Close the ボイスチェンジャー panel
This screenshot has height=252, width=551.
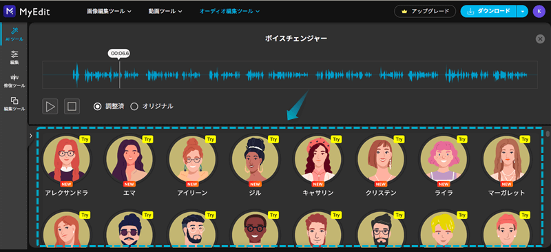pos(540,39)
